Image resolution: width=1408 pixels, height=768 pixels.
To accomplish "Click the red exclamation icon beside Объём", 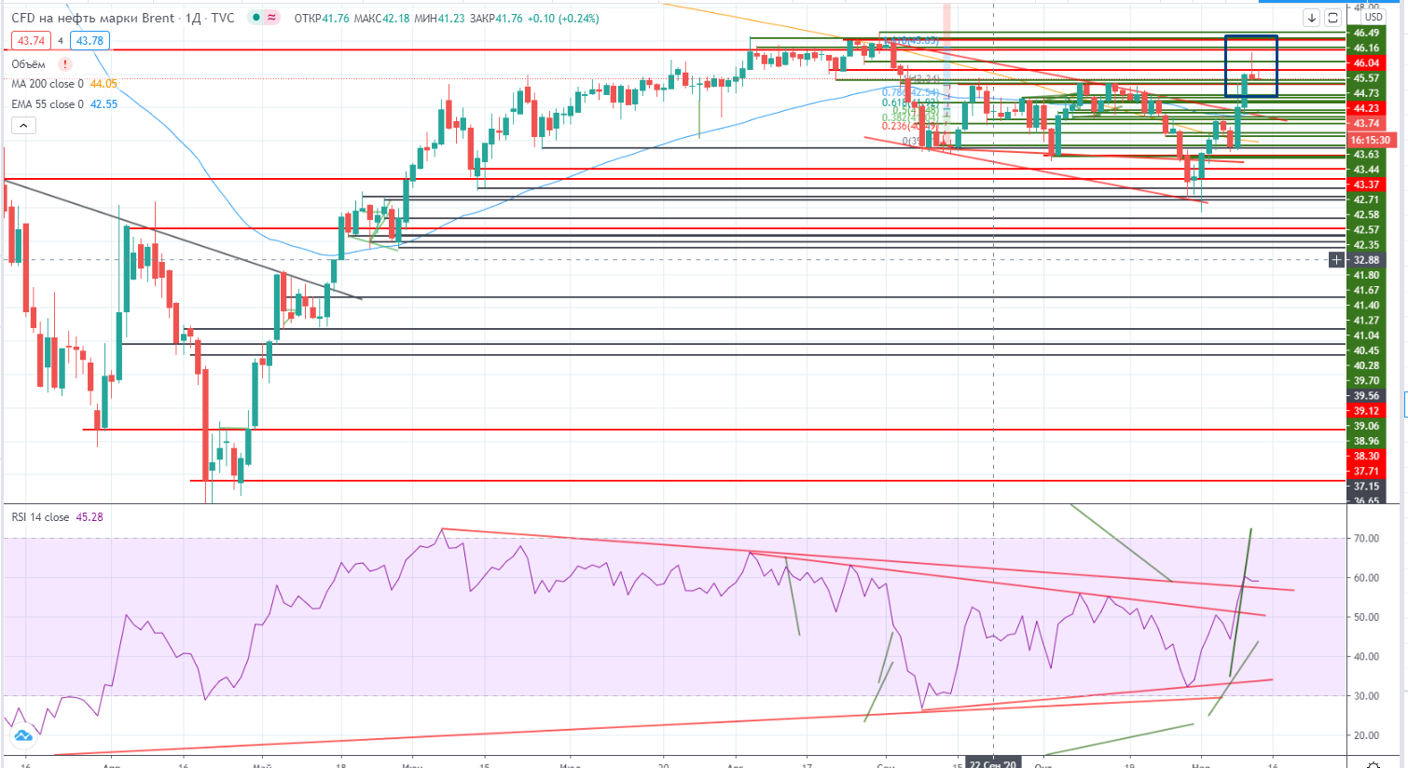I will (65, 64).
